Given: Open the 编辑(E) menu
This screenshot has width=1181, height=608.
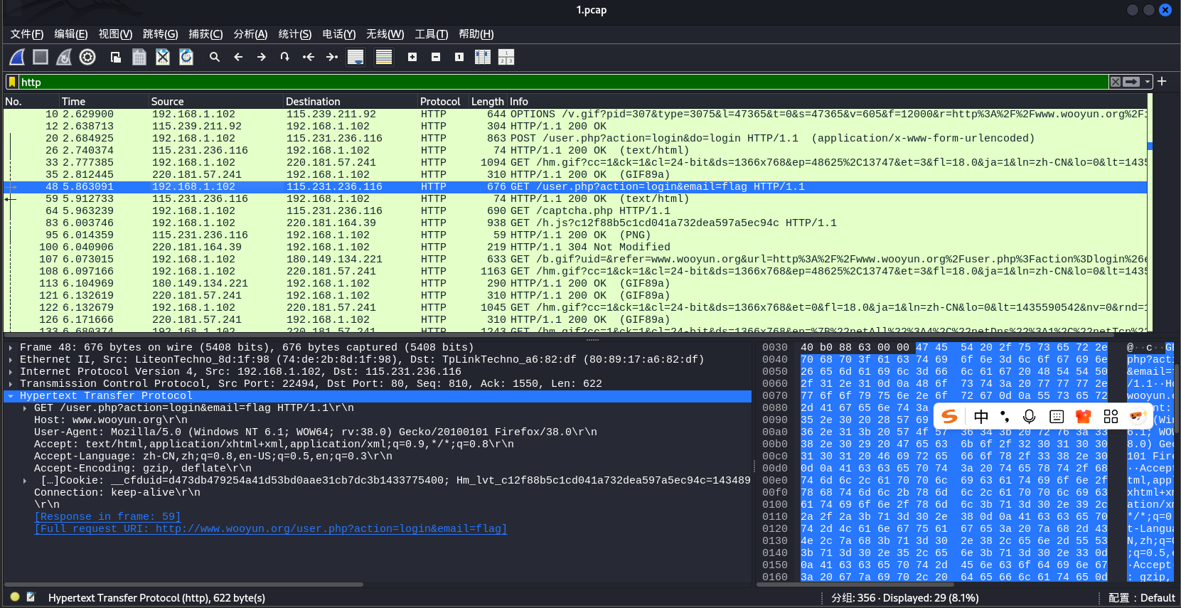Looking at the screenshot, I should coord(71,34).
